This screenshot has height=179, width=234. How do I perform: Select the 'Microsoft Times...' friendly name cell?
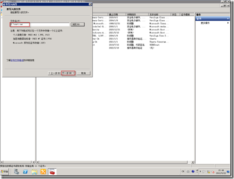click(159, 24)
